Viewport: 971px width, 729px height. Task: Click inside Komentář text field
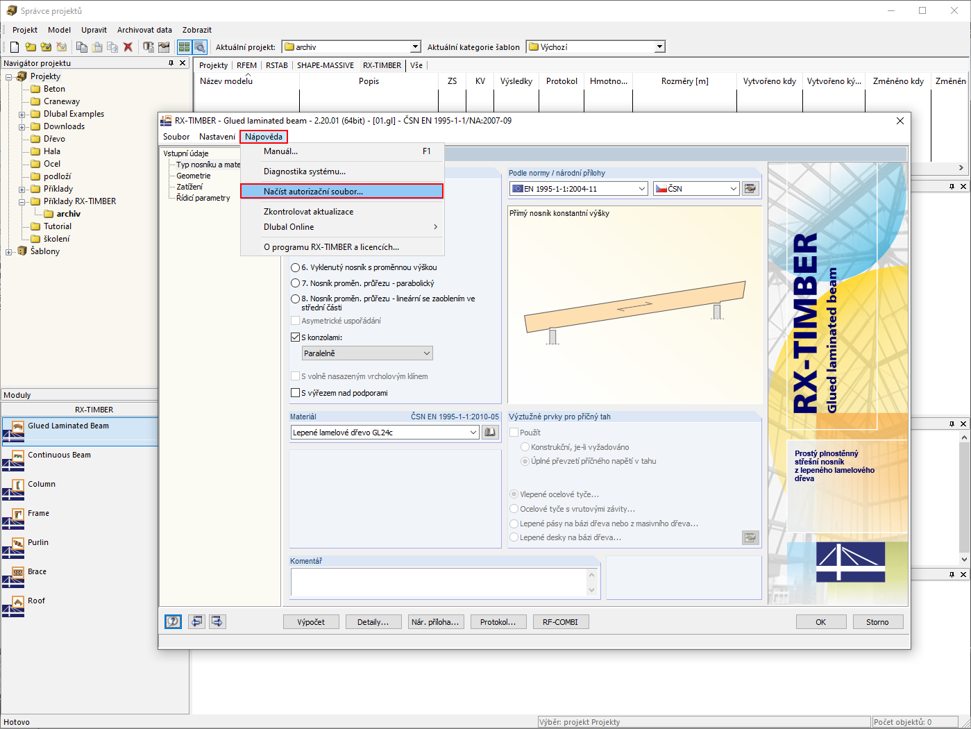point(439,583)
